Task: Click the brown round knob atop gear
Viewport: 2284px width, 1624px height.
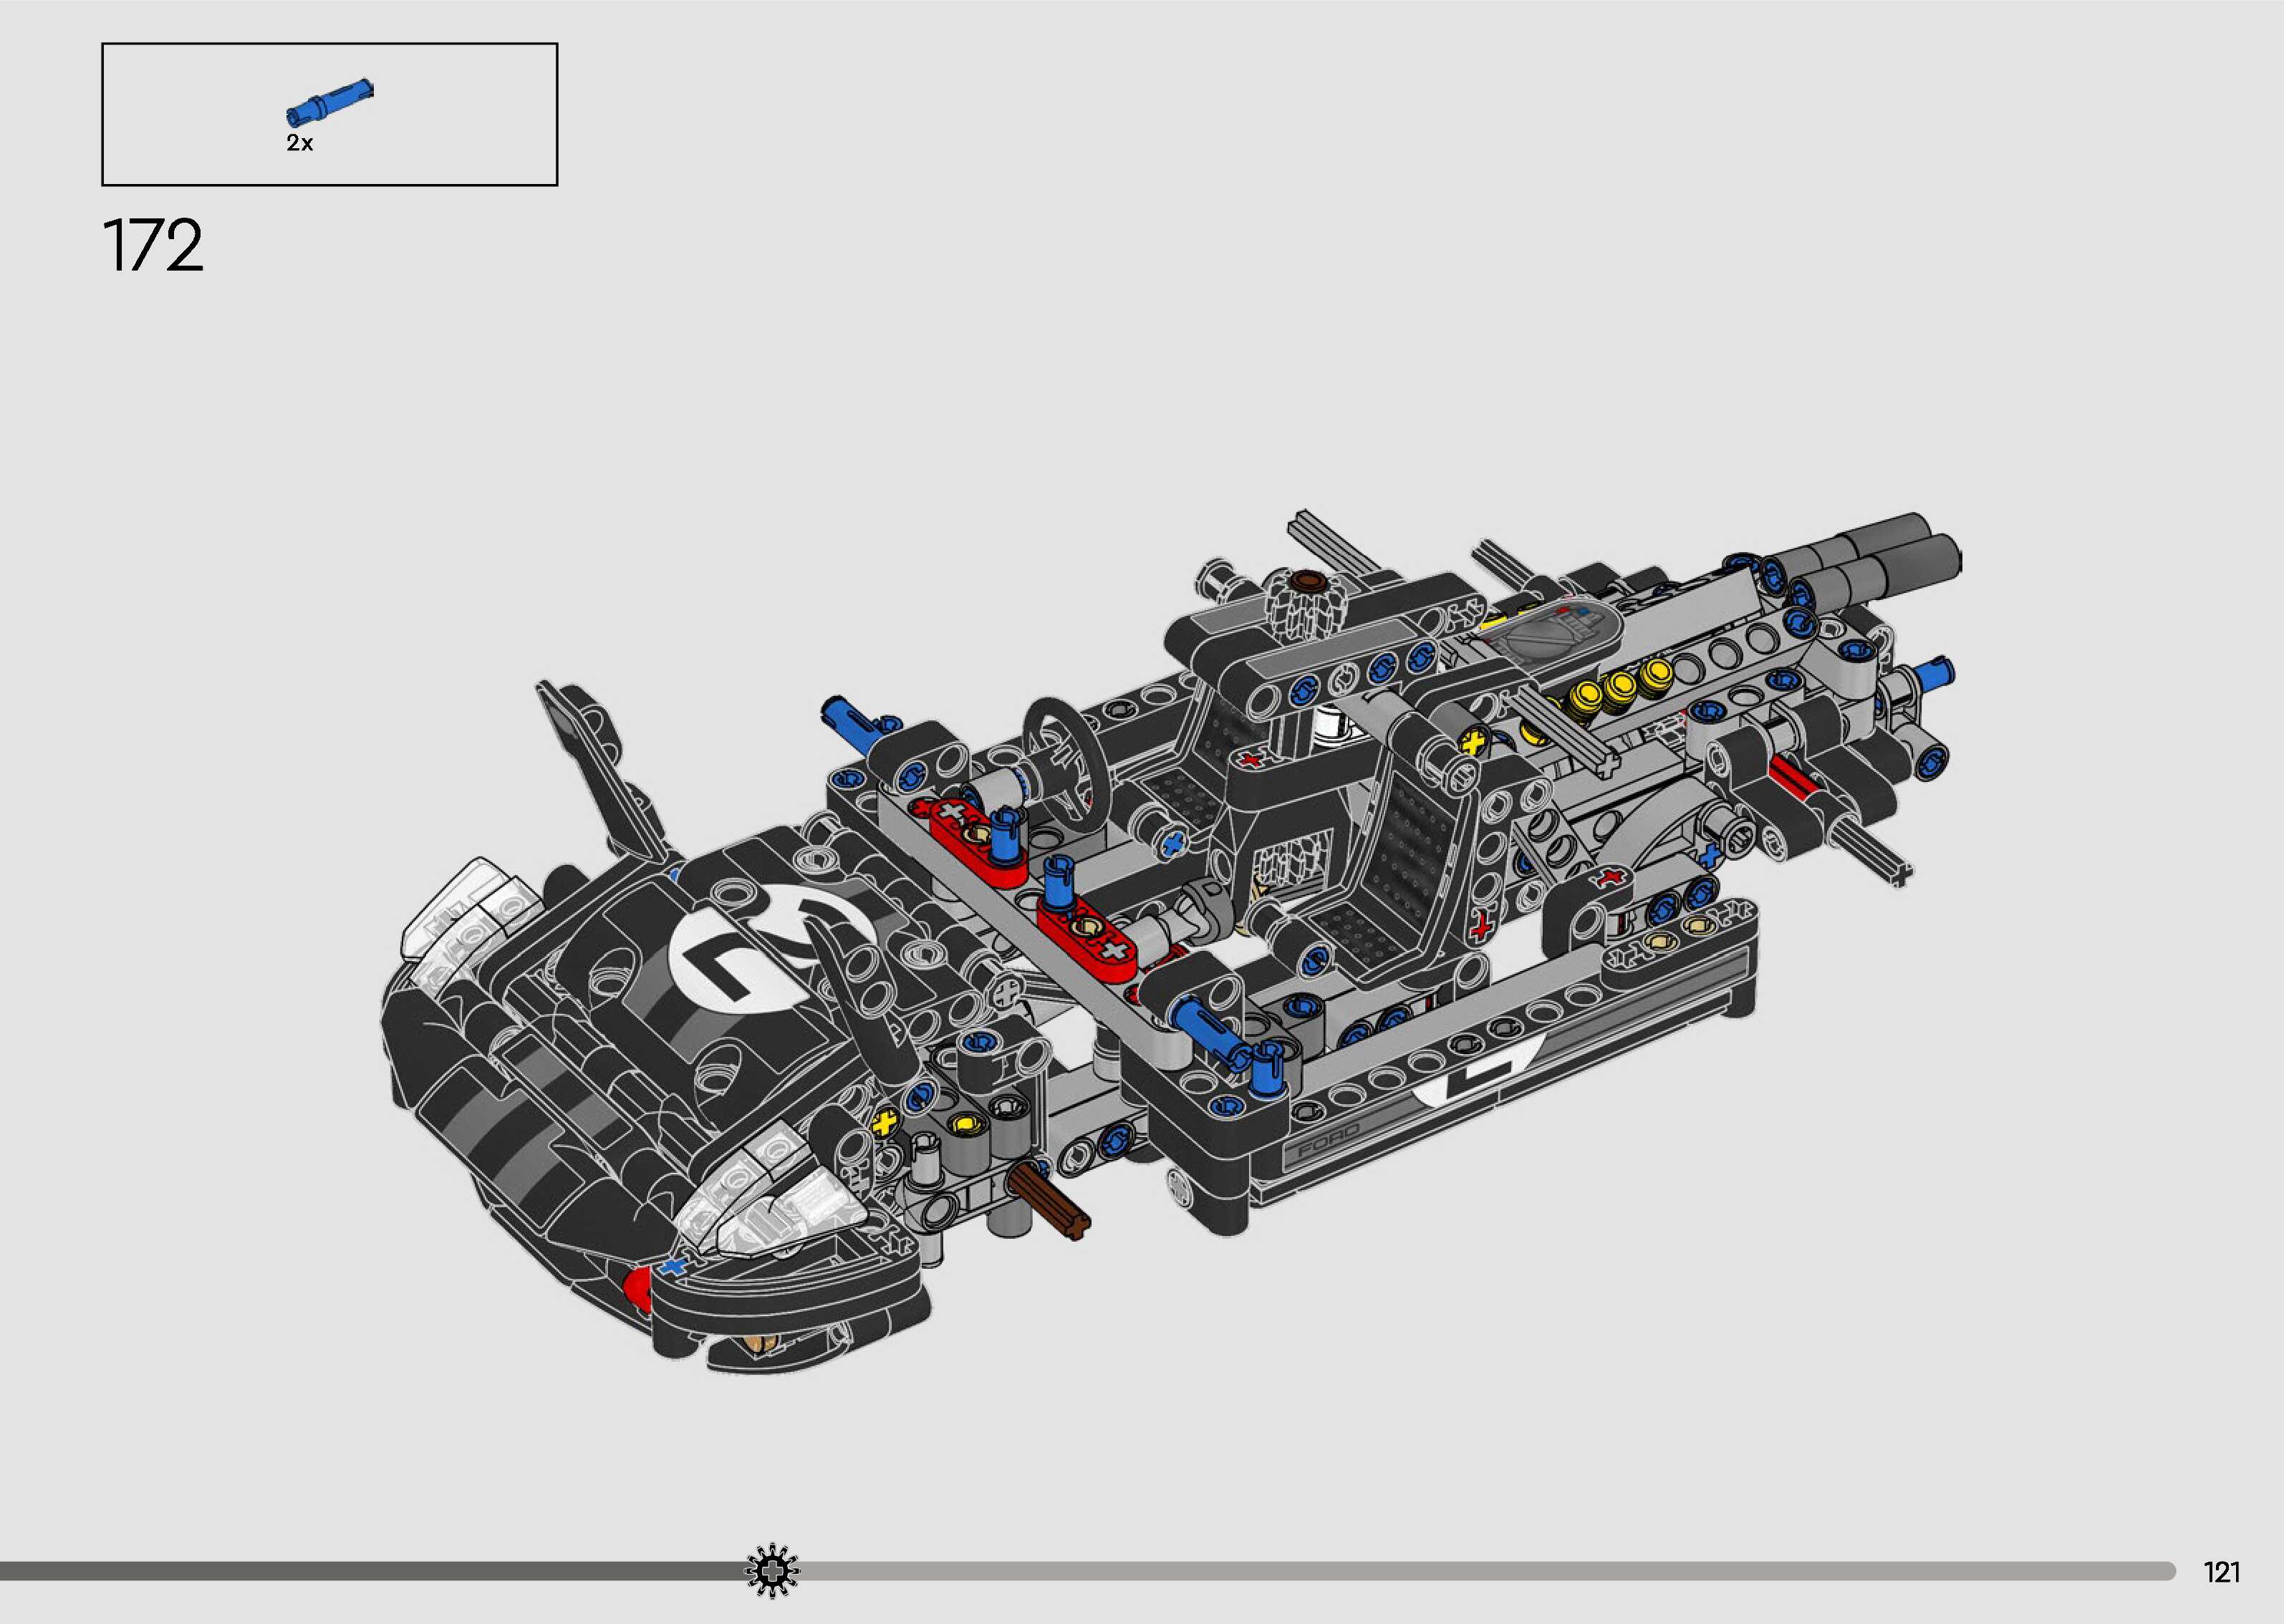Action: [x=1309, y=580]
